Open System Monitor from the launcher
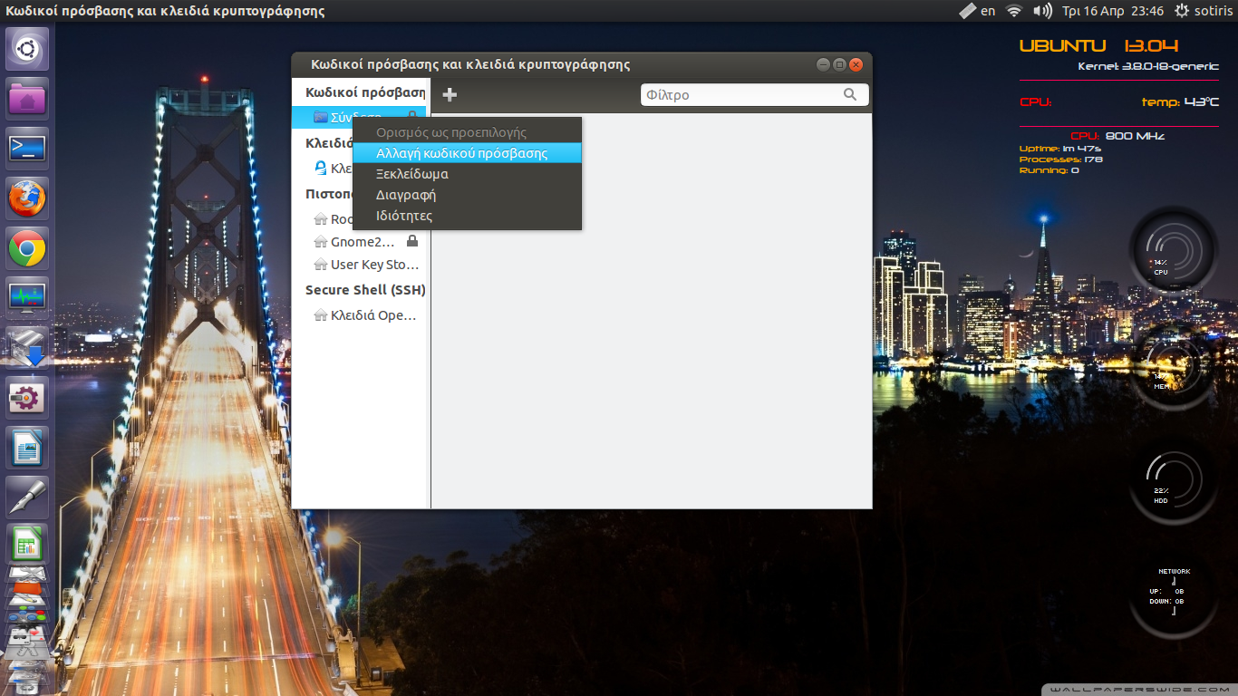 [27, 298]
